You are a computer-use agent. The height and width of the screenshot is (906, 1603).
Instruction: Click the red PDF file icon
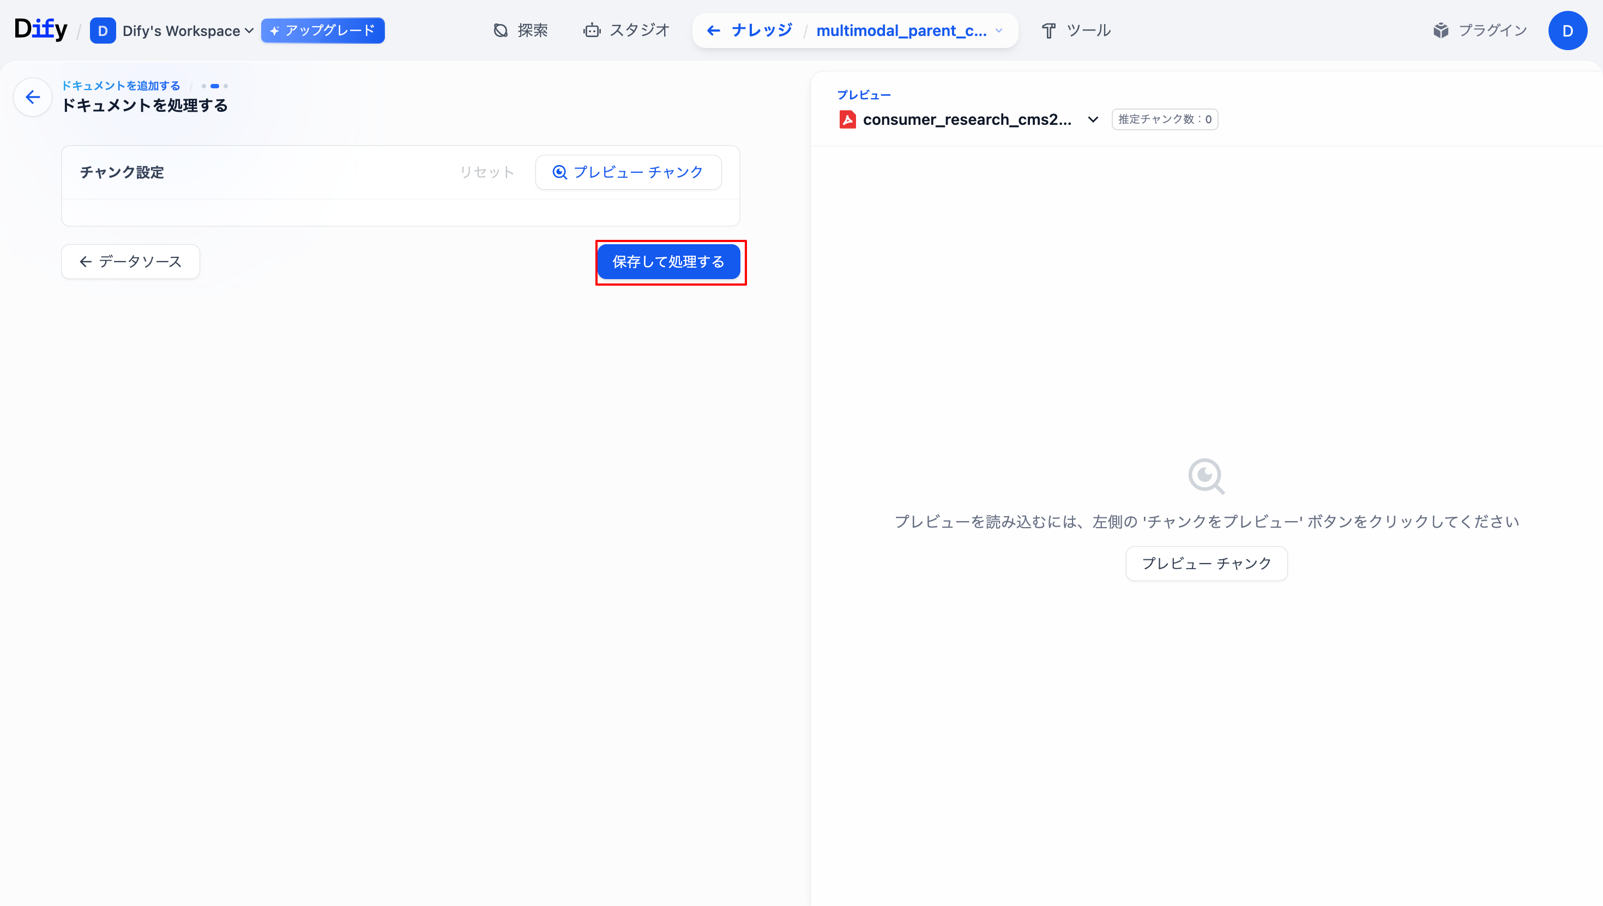click(847, 119)
